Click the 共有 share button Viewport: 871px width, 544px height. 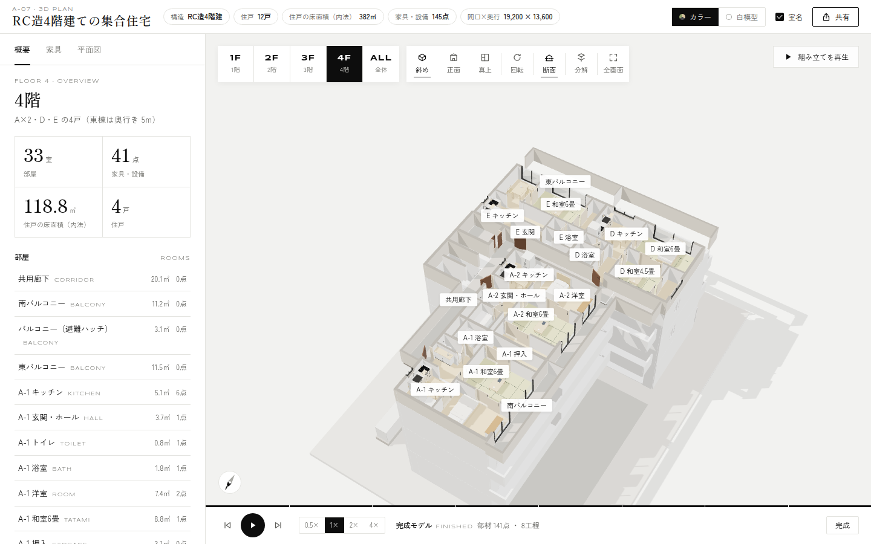[x=835, y=17]
